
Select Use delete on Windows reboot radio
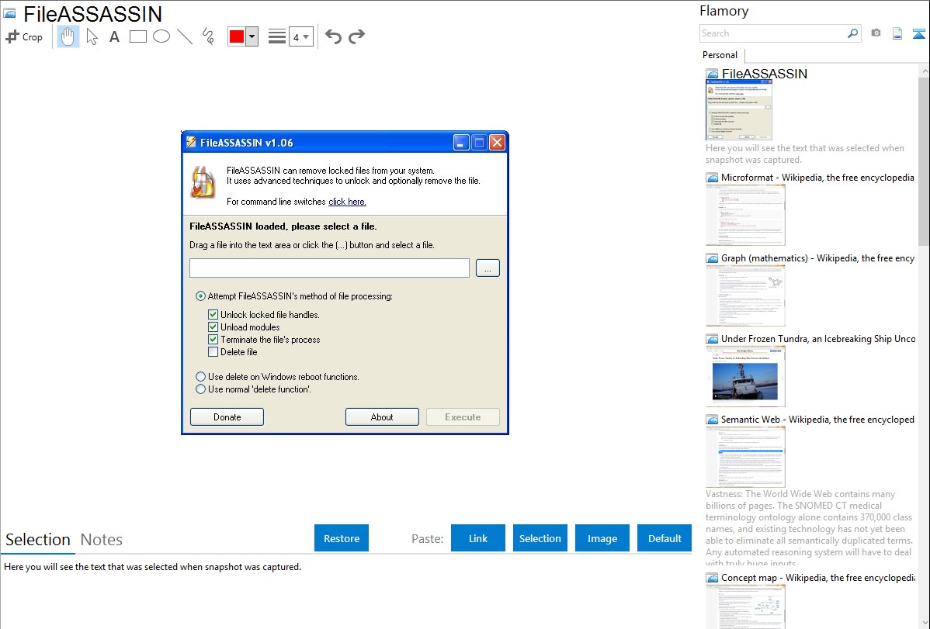click(x=200, y=376)
